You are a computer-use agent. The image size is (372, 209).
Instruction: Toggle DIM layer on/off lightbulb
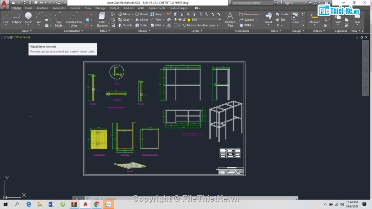(175, 20)
